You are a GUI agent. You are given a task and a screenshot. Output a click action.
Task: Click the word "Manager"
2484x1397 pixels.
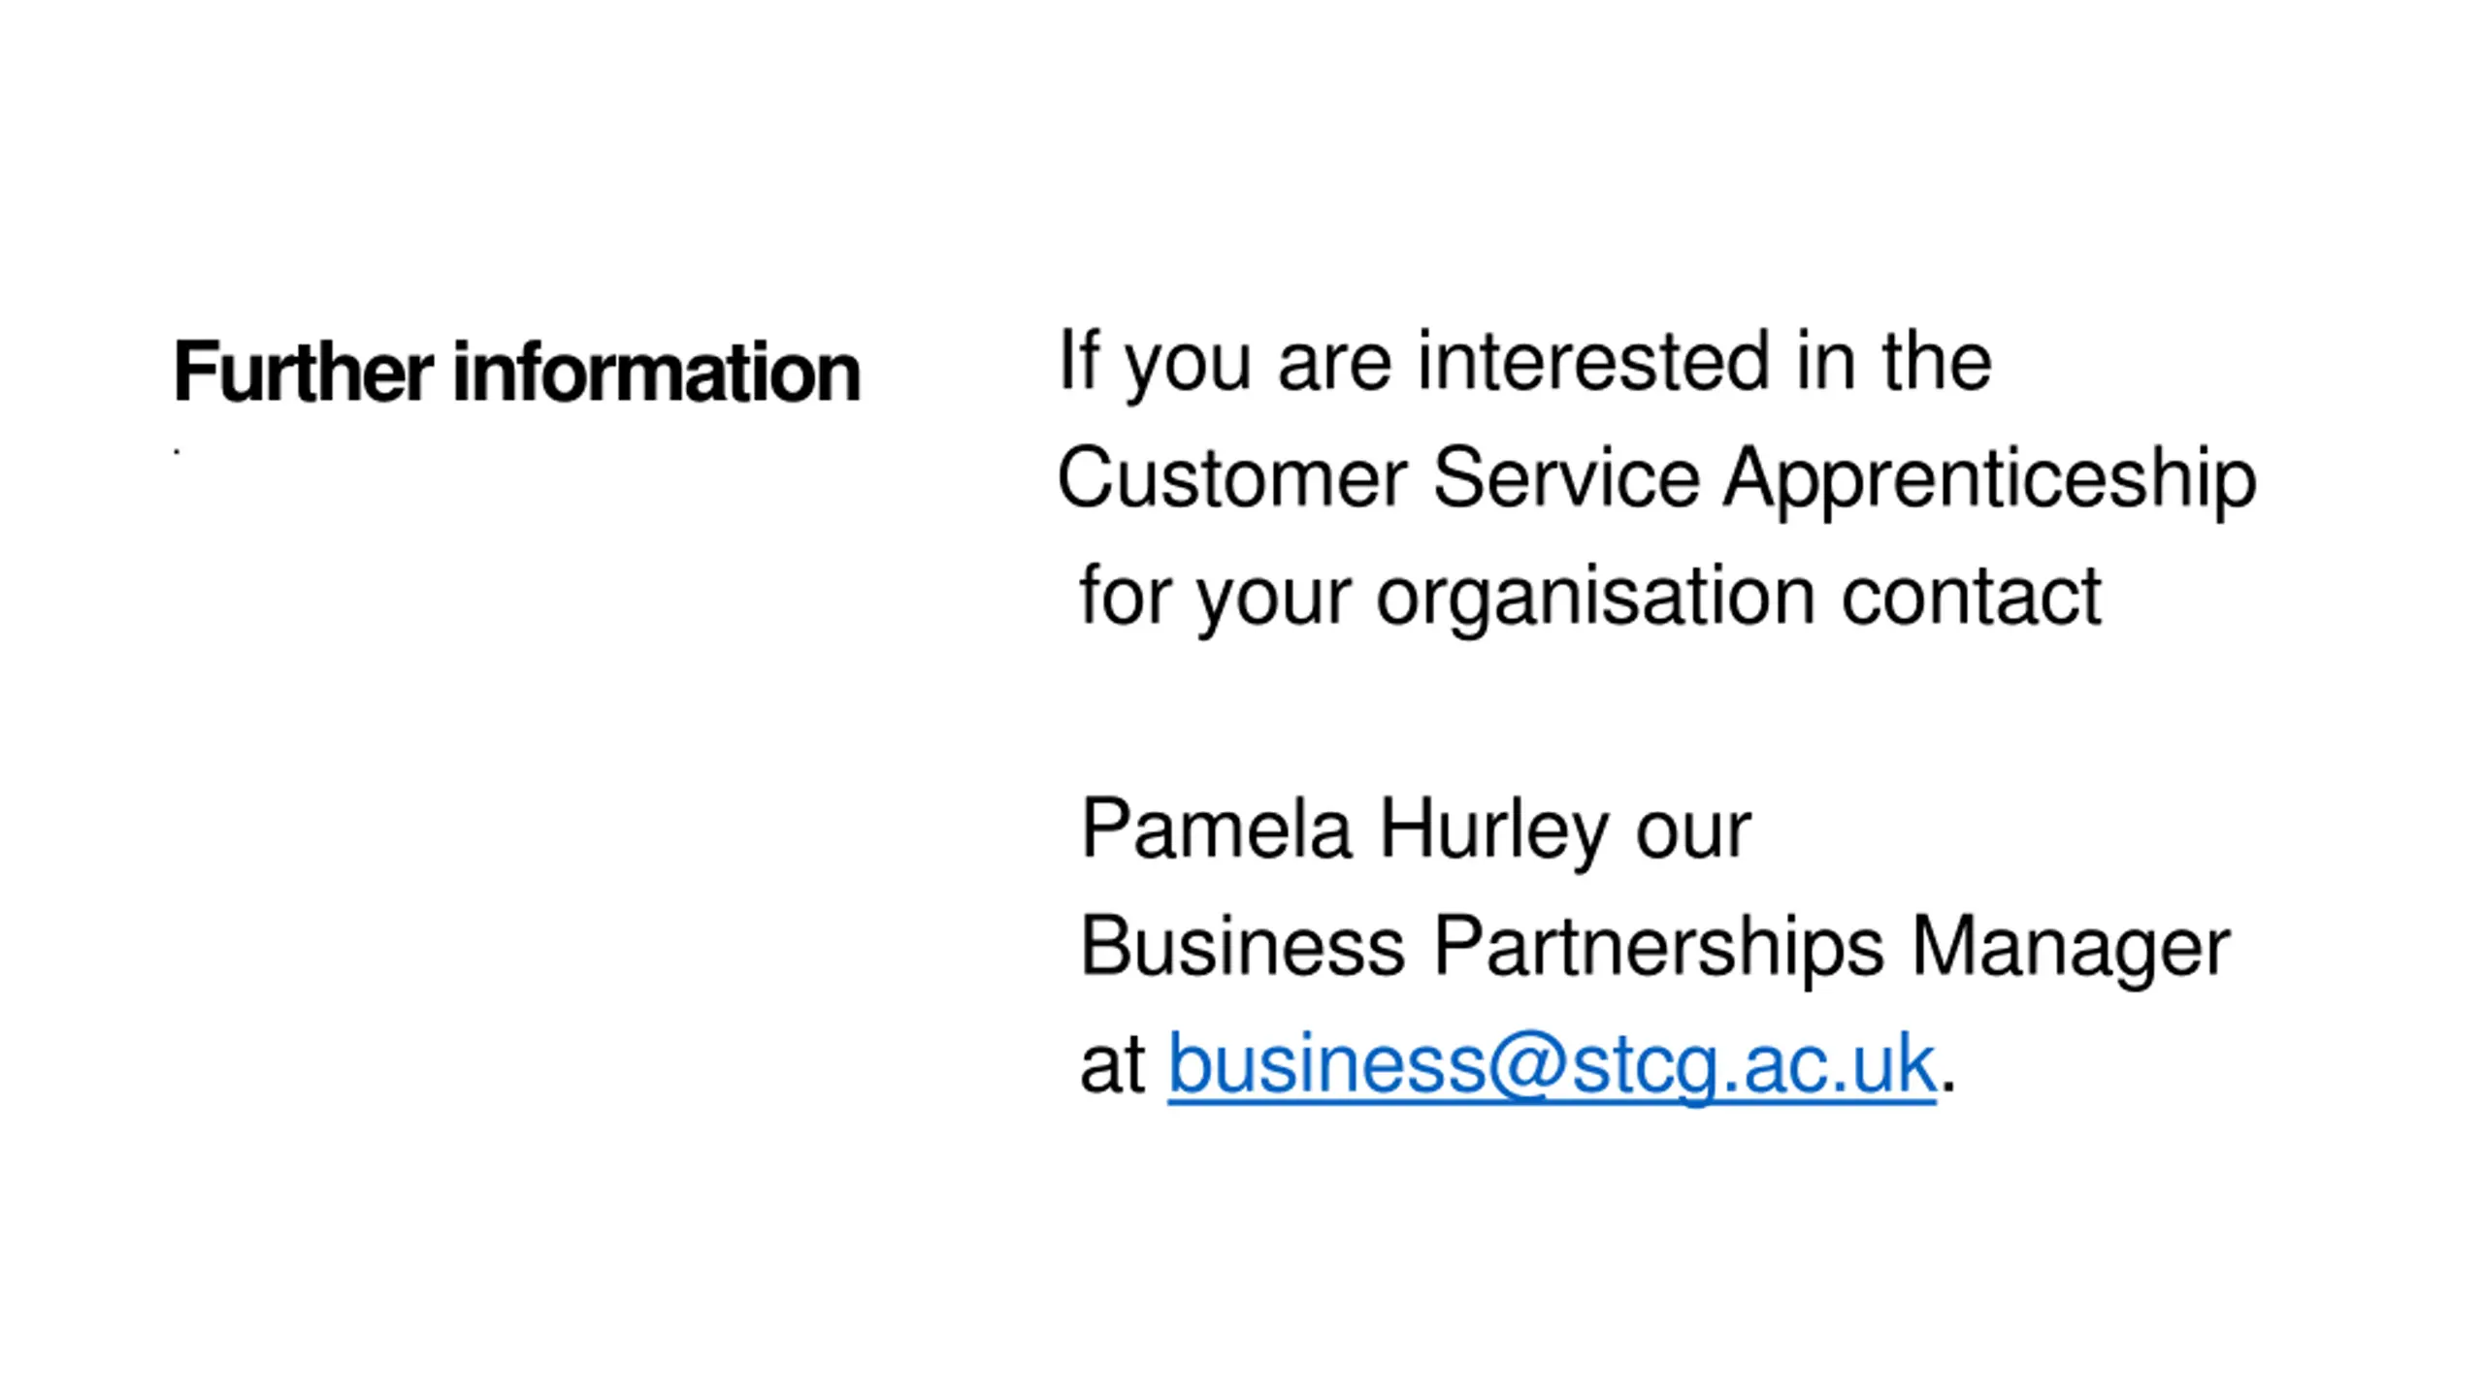[x=2071, y=946]
